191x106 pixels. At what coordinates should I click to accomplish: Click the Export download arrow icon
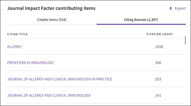click(171, 8)
